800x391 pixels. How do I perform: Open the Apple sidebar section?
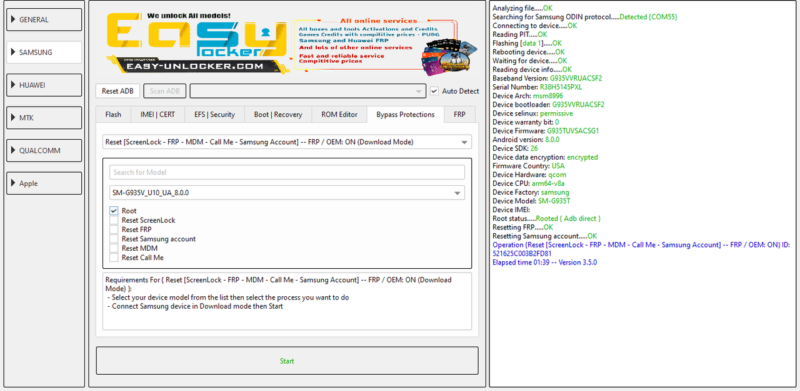tap(44, 183)
